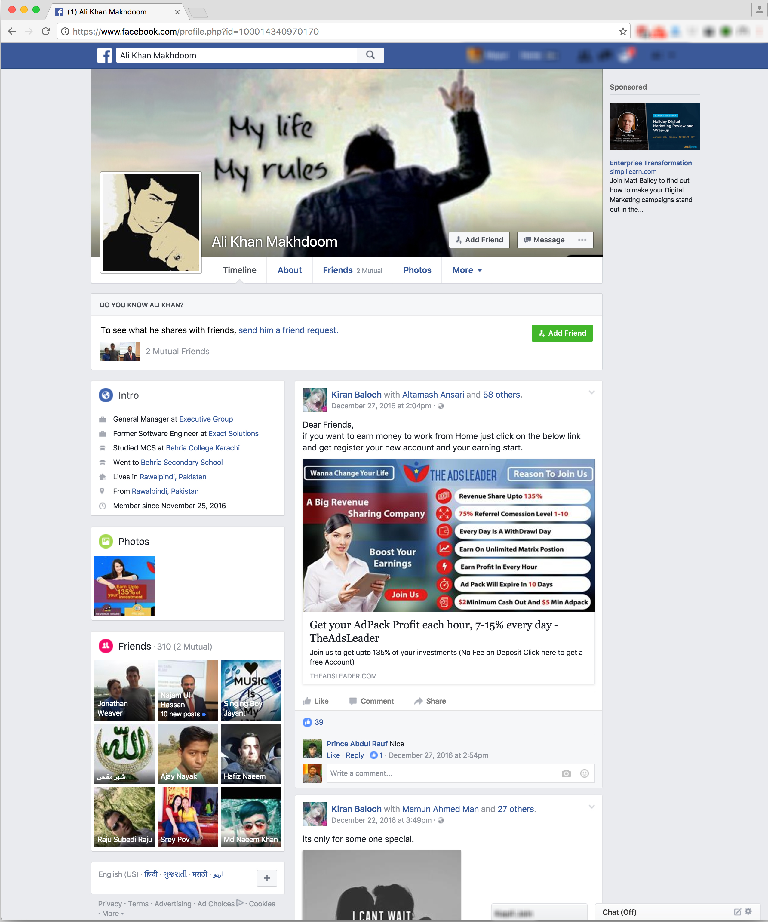Expand options chevron on December 22 post
The width and height of the screenshot is (768, 922).
[x=591, y=807]
